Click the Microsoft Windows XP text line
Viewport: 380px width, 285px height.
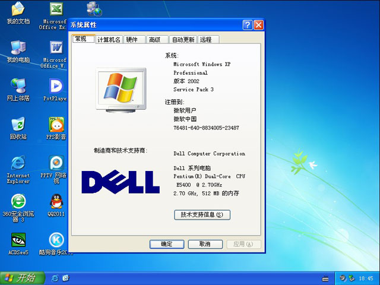click(x=202, y=64)
